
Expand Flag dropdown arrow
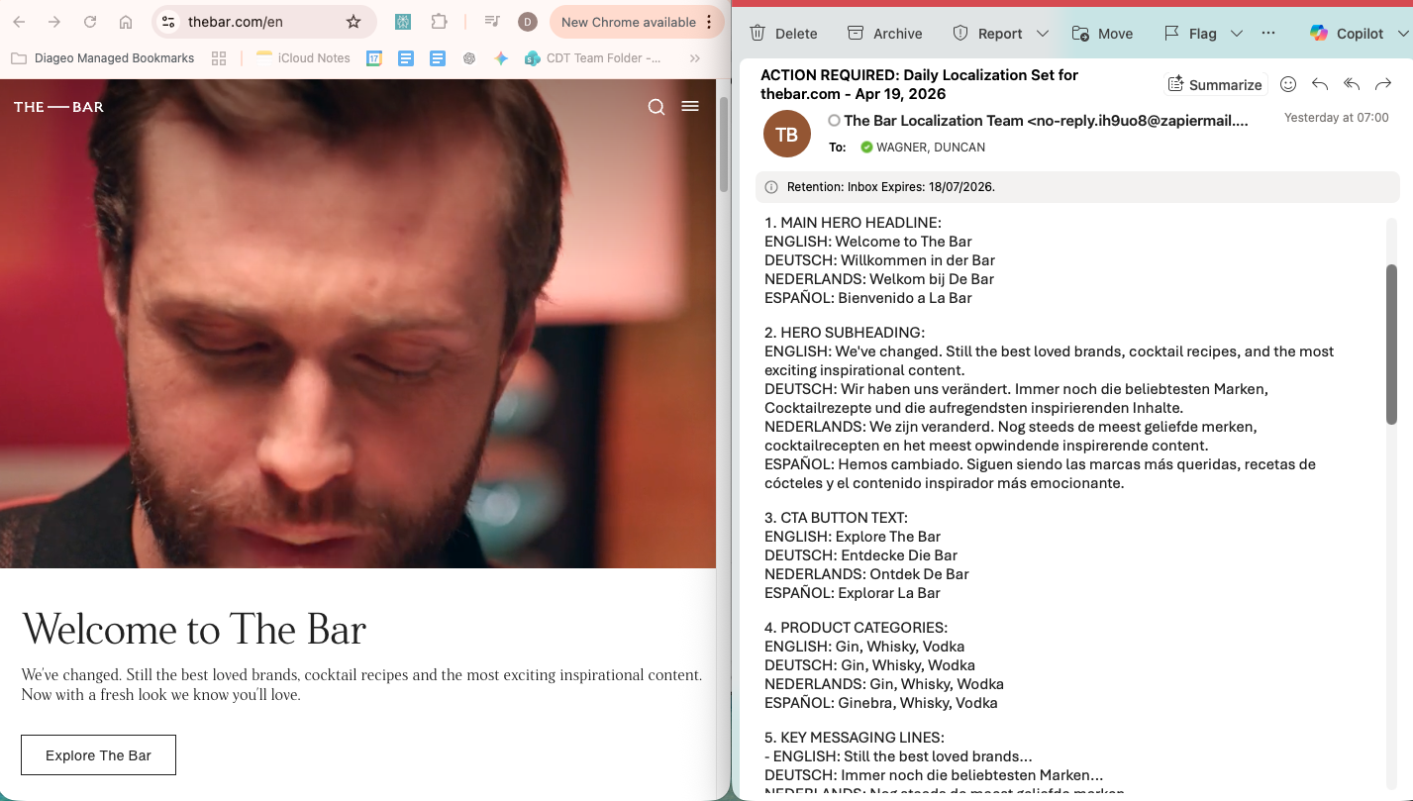pyautogui.click(x=1237, y=34)
